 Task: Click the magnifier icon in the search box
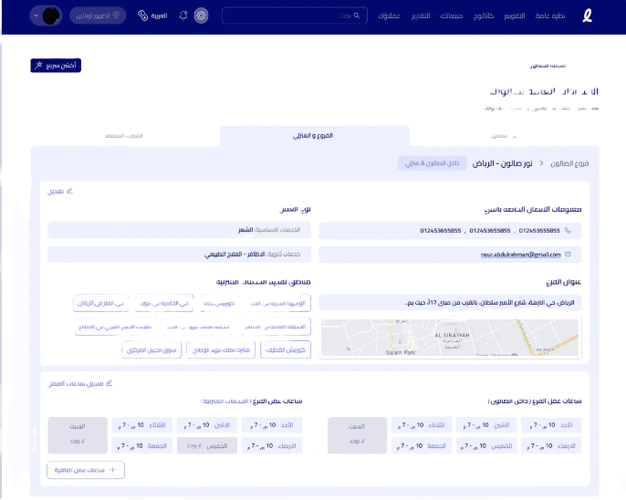357,16
